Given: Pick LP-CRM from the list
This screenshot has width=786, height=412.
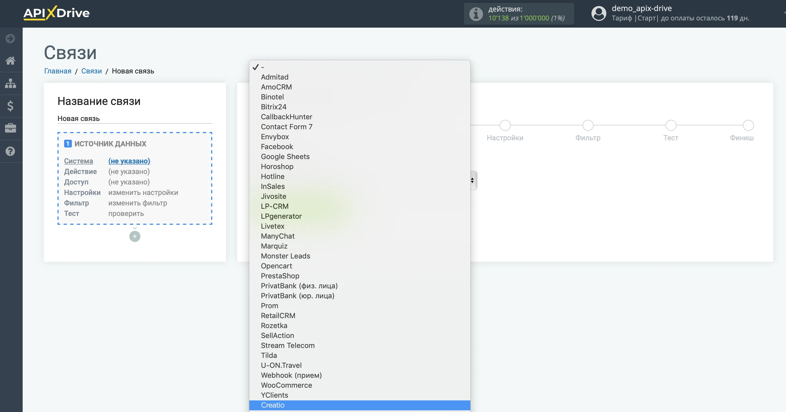Looking at the screenshot, I should pyautogui.click(x=360, y=207).
